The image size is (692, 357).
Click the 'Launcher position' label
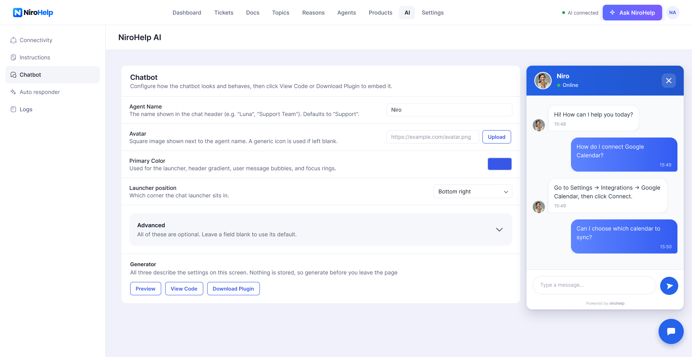tap(153, 188)
